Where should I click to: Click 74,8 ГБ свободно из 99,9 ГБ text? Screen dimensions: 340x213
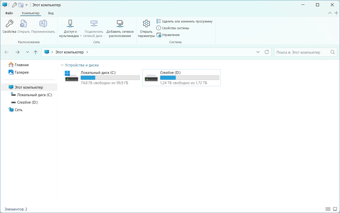click(x=104, y=83)
